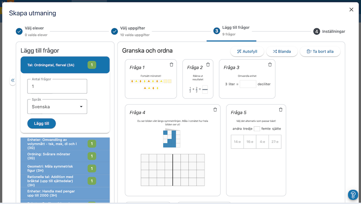Click the '10 valda uppgifter' subtitle

(x=135, y=35)
